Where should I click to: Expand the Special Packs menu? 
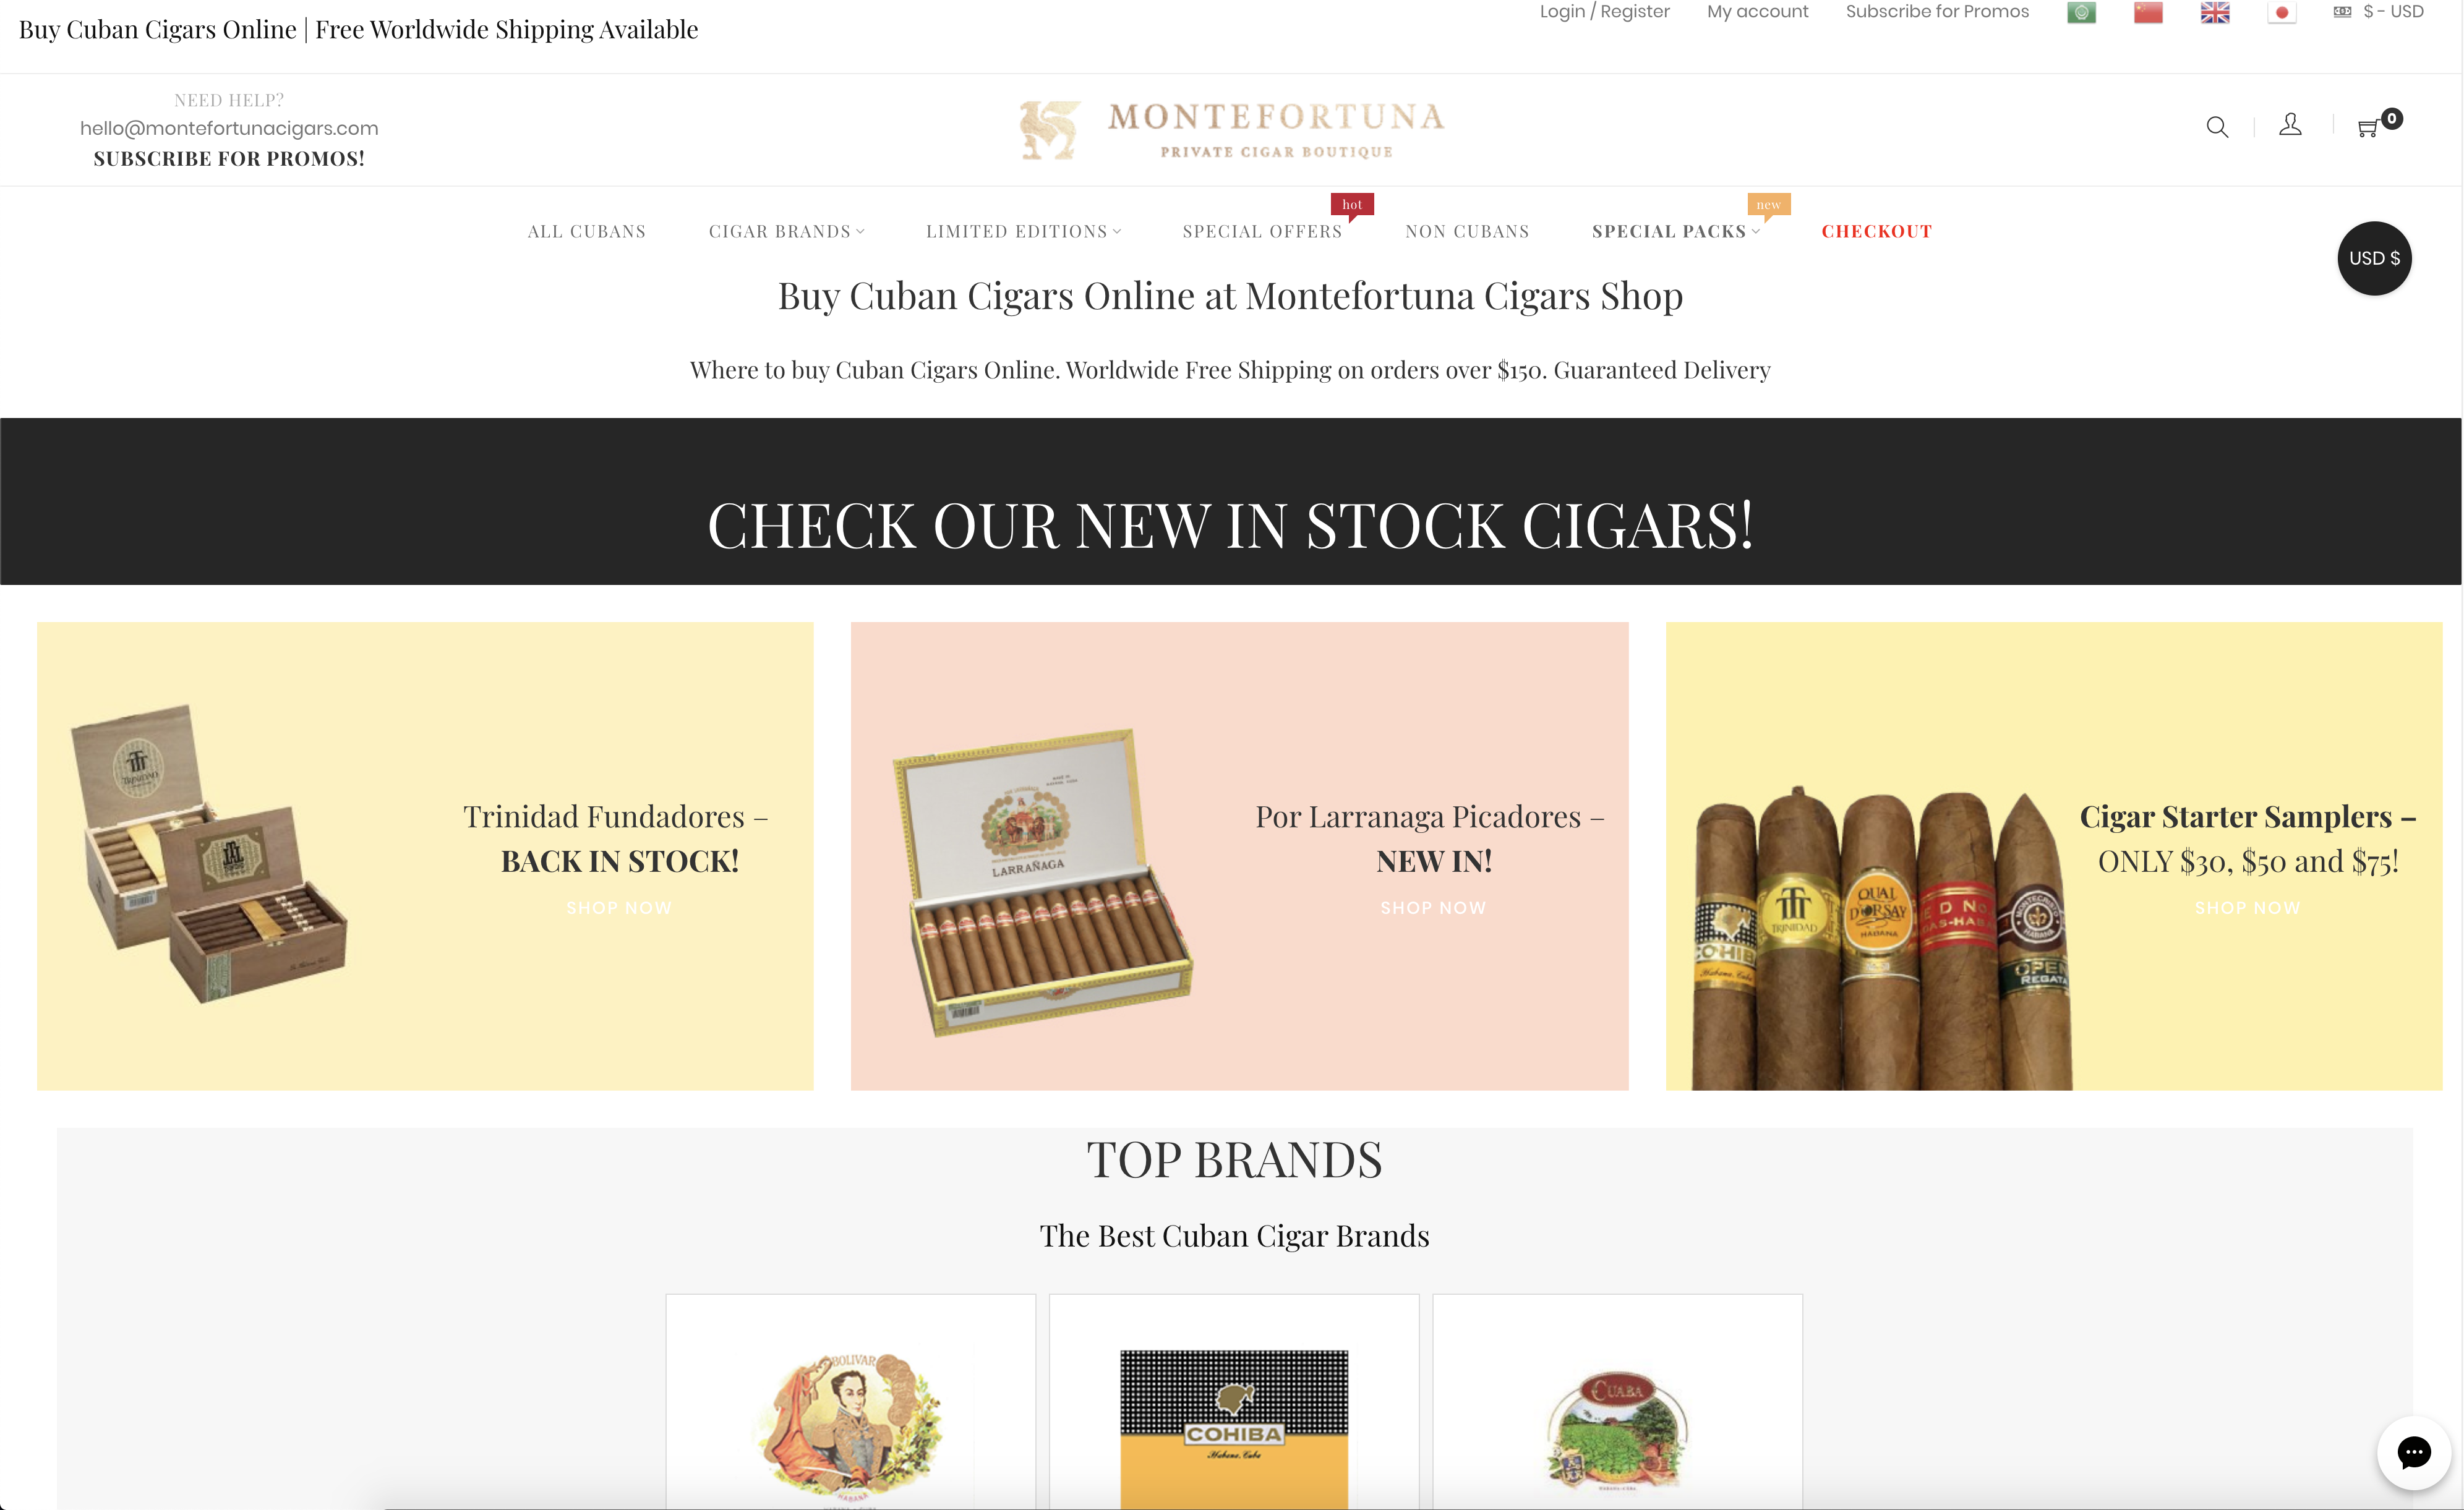coord(1675,231)
